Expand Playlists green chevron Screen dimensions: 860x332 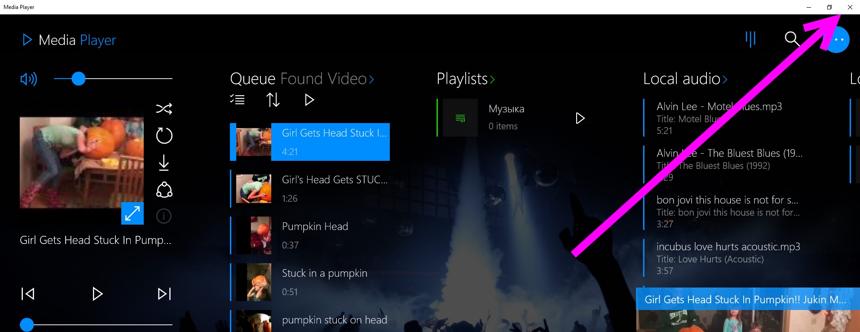click(x=492, y=80)
